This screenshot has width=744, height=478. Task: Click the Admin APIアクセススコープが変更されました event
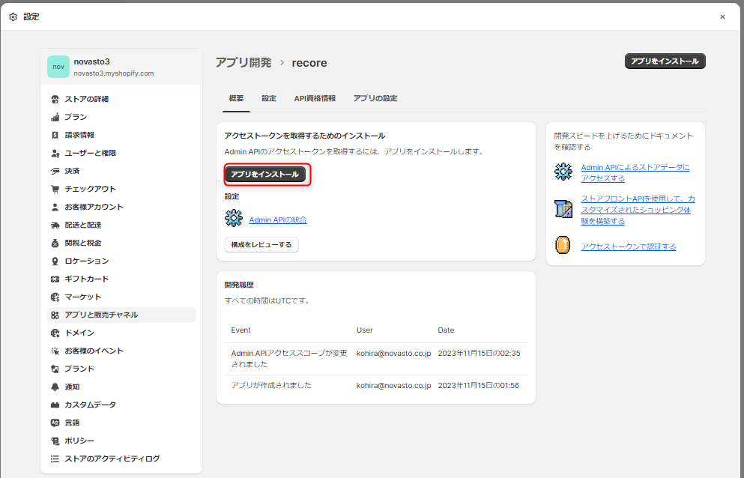(289, 359)
